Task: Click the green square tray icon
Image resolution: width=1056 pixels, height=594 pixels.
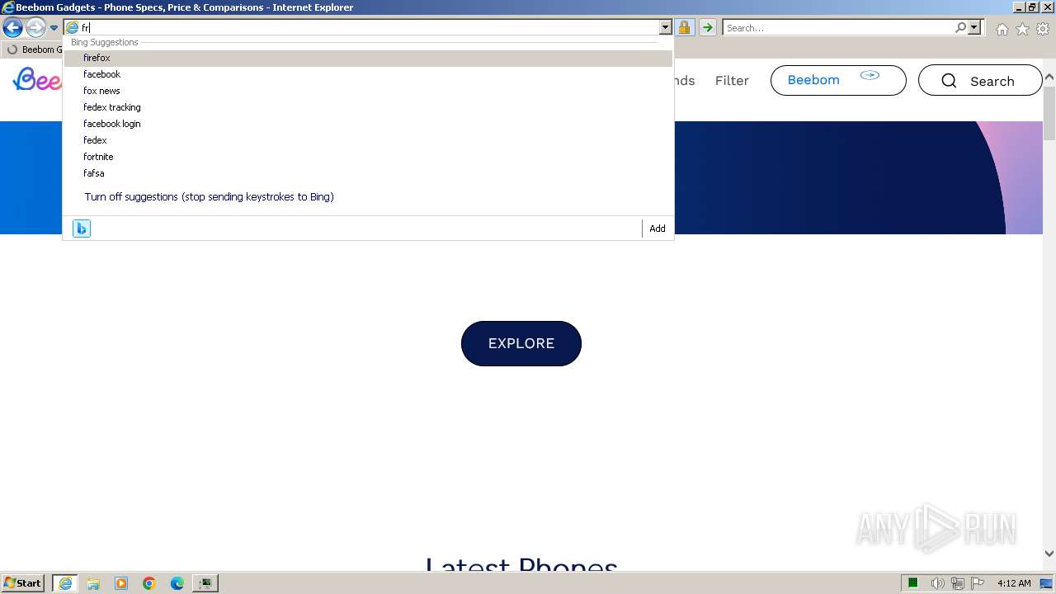Action: (x=913, y=583)
